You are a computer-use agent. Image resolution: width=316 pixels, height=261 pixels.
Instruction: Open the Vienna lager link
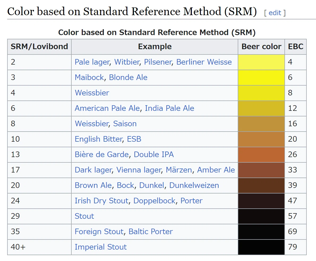(x=139, y=170)
